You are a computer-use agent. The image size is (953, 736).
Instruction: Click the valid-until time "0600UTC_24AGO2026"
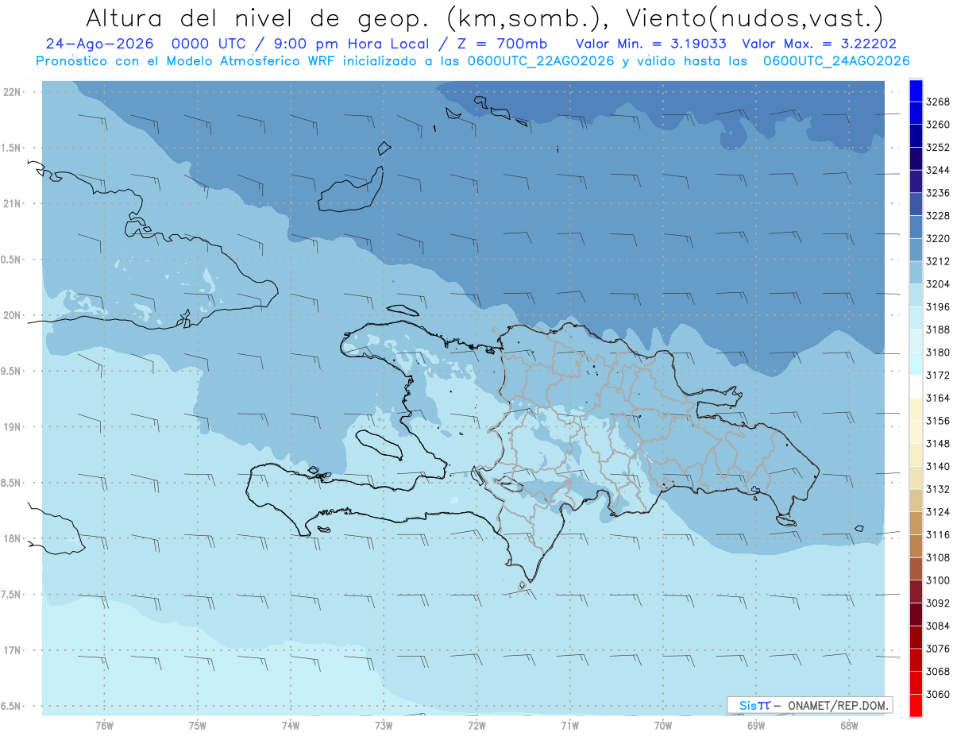point(836,61)
